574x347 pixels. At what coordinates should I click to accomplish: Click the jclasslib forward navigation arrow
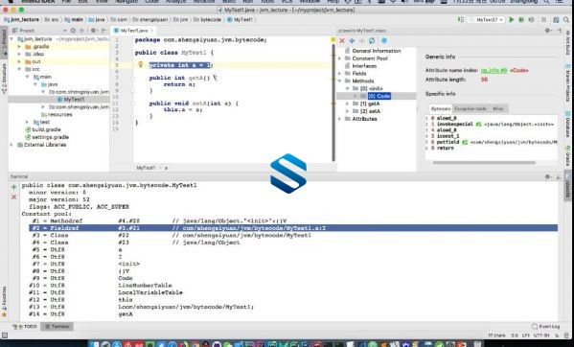pos(362,40)
